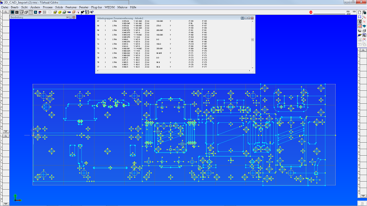Click the down arrow below upper left tile list

(x=6, y=132)
